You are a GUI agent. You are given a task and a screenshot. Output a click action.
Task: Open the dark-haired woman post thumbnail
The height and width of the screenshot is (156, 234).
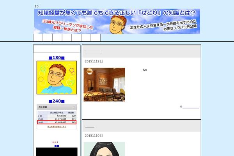click(x=104, y=149)
